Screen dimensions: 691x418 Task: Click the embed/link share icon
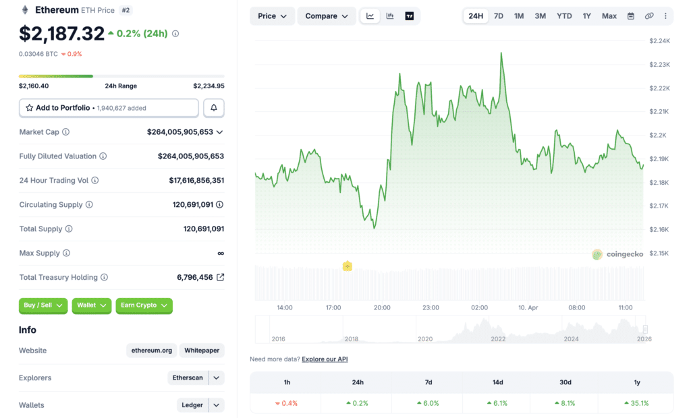coord(648,16)
